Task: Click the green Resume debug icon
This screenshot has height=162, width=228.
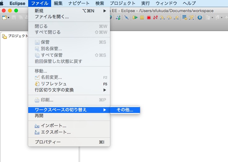Action: pyautogui.click(x=135, y=18)
